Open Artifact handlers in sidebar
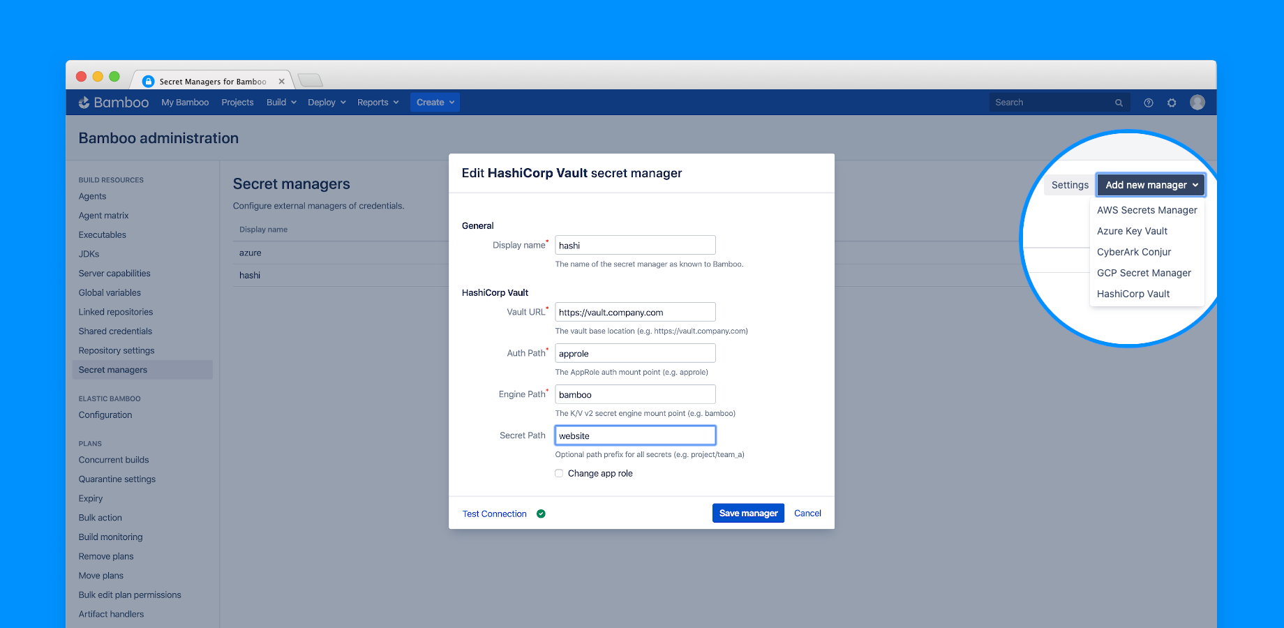Image resolution: width=1284 pixels, height=628 pixels. (111, 614)
